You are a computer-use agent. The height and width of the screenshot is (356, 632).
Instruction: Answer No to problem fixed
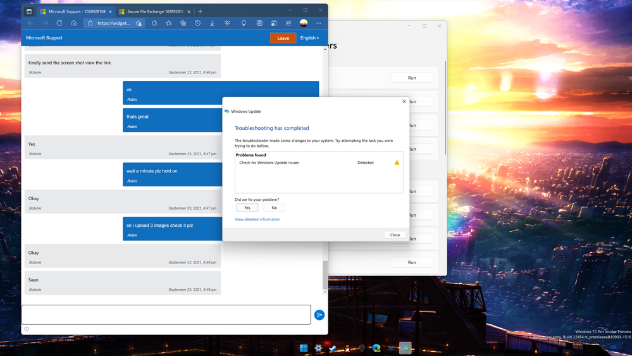point(274,208)
